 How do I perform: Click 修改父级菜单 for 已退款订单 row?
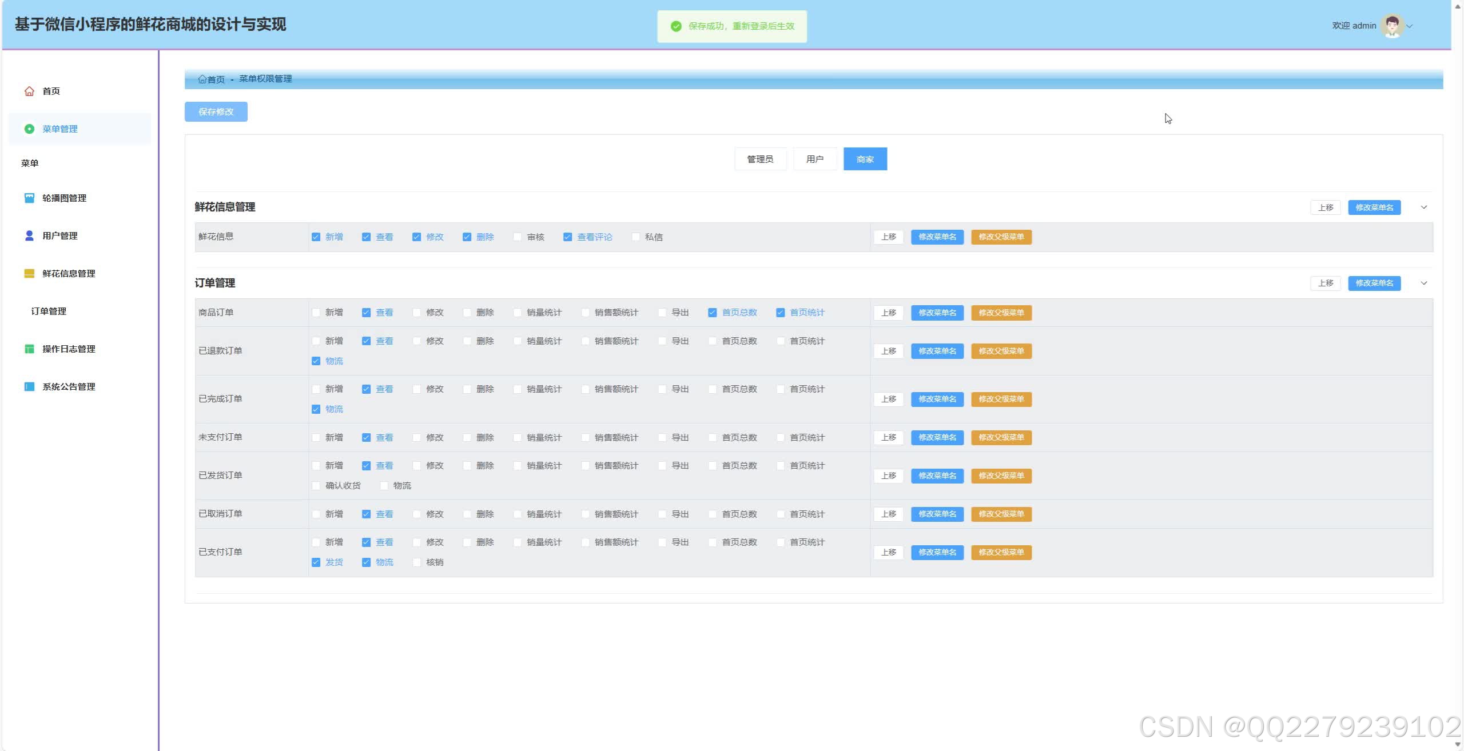(x=1001, y=351)
